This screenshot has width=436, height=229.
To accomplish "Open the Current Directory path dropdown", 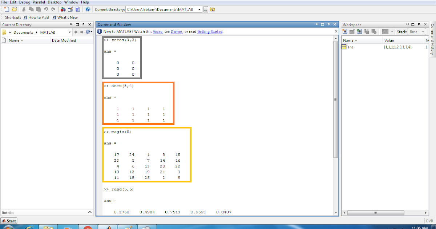I will point(199,9).
